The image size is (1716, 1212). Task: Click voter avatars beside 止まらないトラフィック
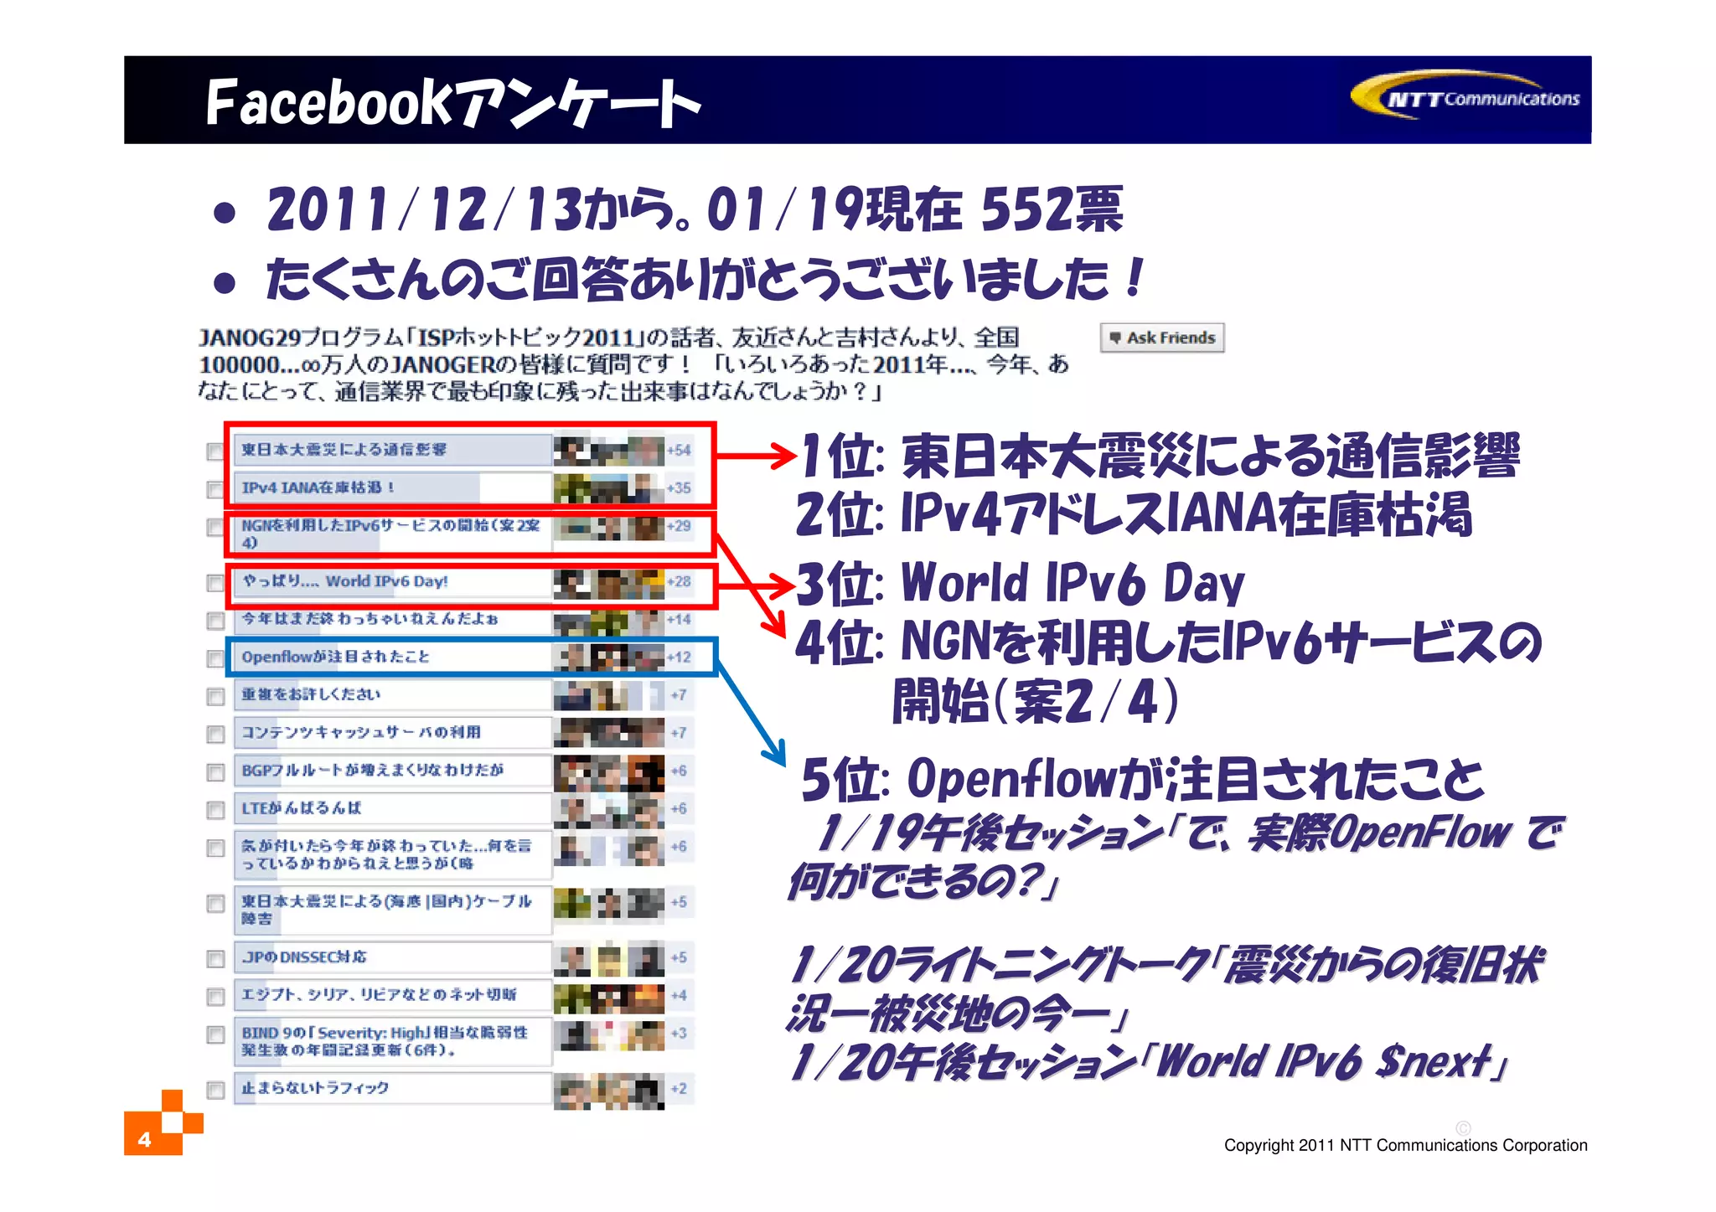click(x=609, y=1090)
